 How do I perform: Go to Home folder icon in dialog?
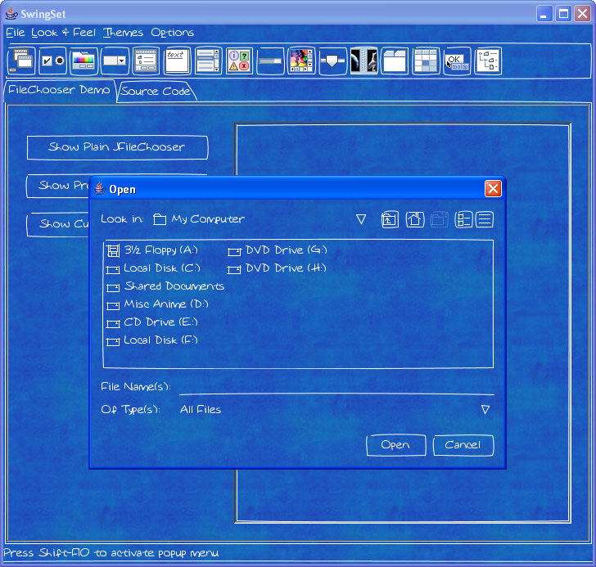[415, 219]
